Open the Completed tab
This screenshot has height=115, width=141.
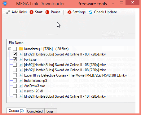[35, 111]
